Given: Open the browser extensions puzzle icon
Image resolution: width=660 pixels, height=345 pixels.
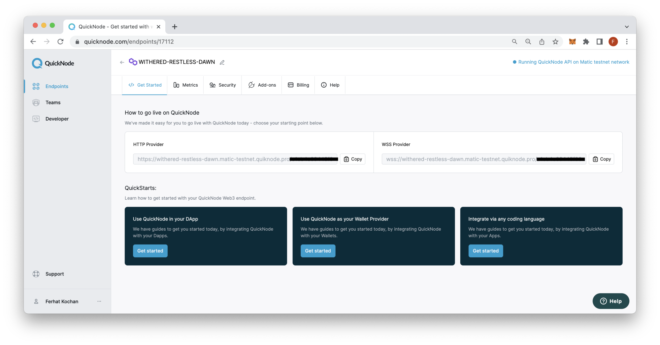Looking at the screenshot, I should pyautogui.click(x=586, y=42).
